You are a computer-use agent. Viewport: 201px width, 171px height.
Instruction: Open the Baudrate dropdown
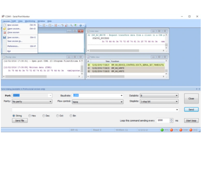point(122,95)
